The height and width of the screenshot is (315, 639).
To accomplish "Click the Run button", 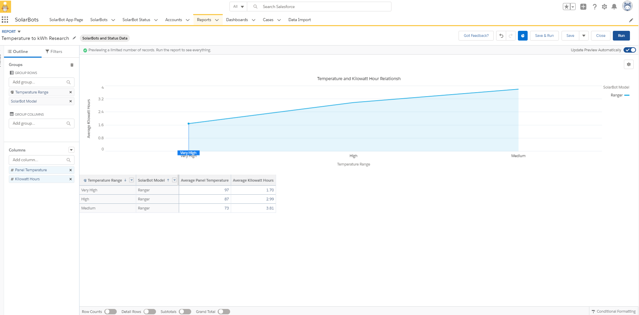I will pos(621,36).
